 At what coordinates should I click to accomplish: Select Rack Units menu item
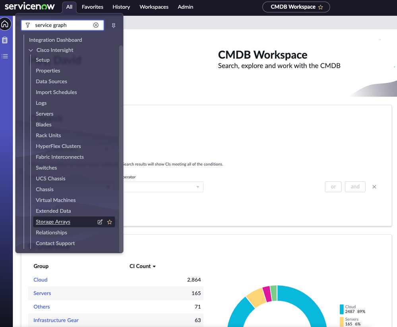pos(48,135)
